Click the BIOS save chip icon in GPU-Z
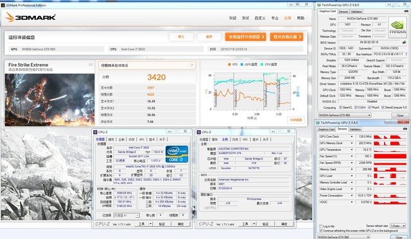 [x=404, y=42]
